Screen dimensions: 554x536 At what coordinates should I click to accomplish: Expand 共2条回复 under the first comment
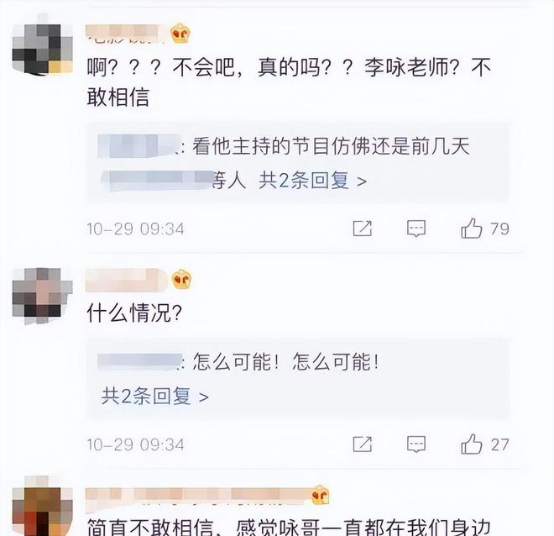tap(313, 181)
